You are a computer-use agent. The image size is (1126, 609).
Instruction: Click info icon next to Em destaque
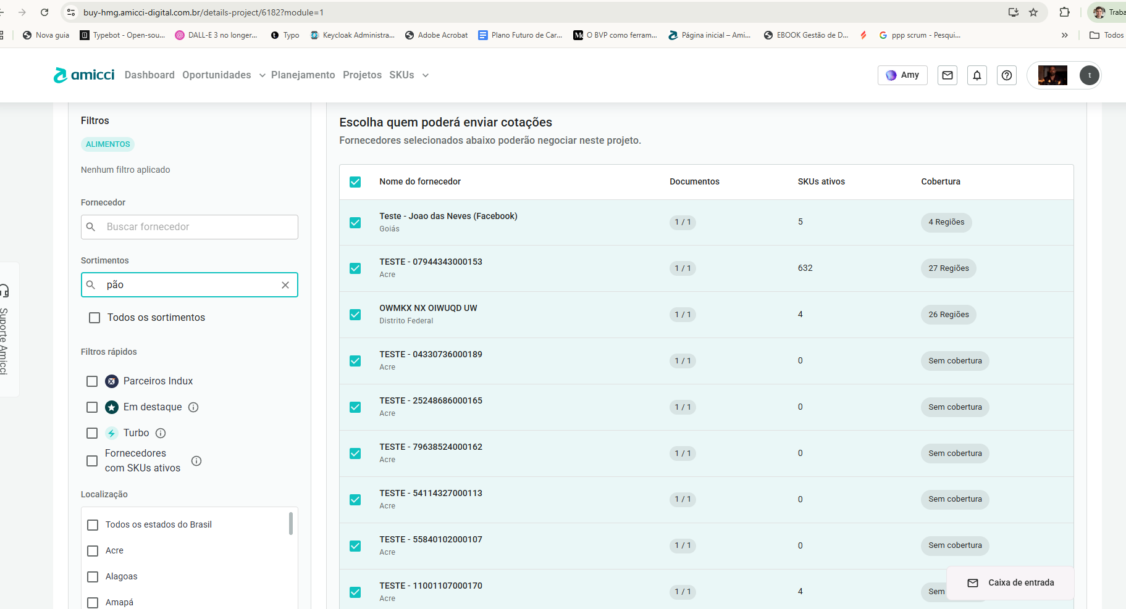click(x=193, y=407)
